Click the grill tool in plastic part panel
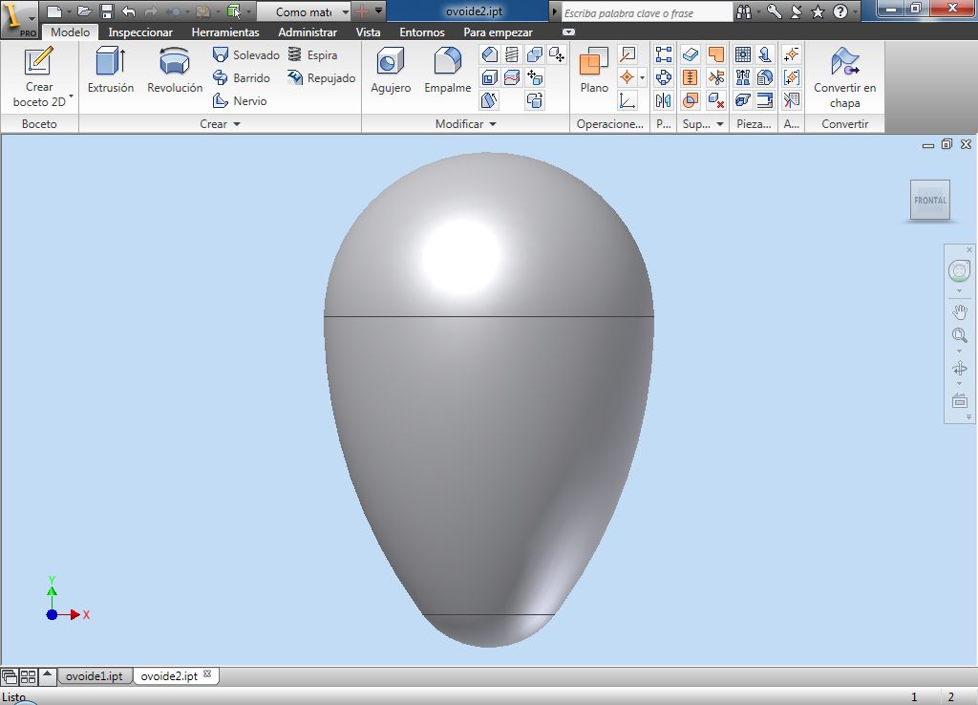978x705 pixels. point(742,54)
